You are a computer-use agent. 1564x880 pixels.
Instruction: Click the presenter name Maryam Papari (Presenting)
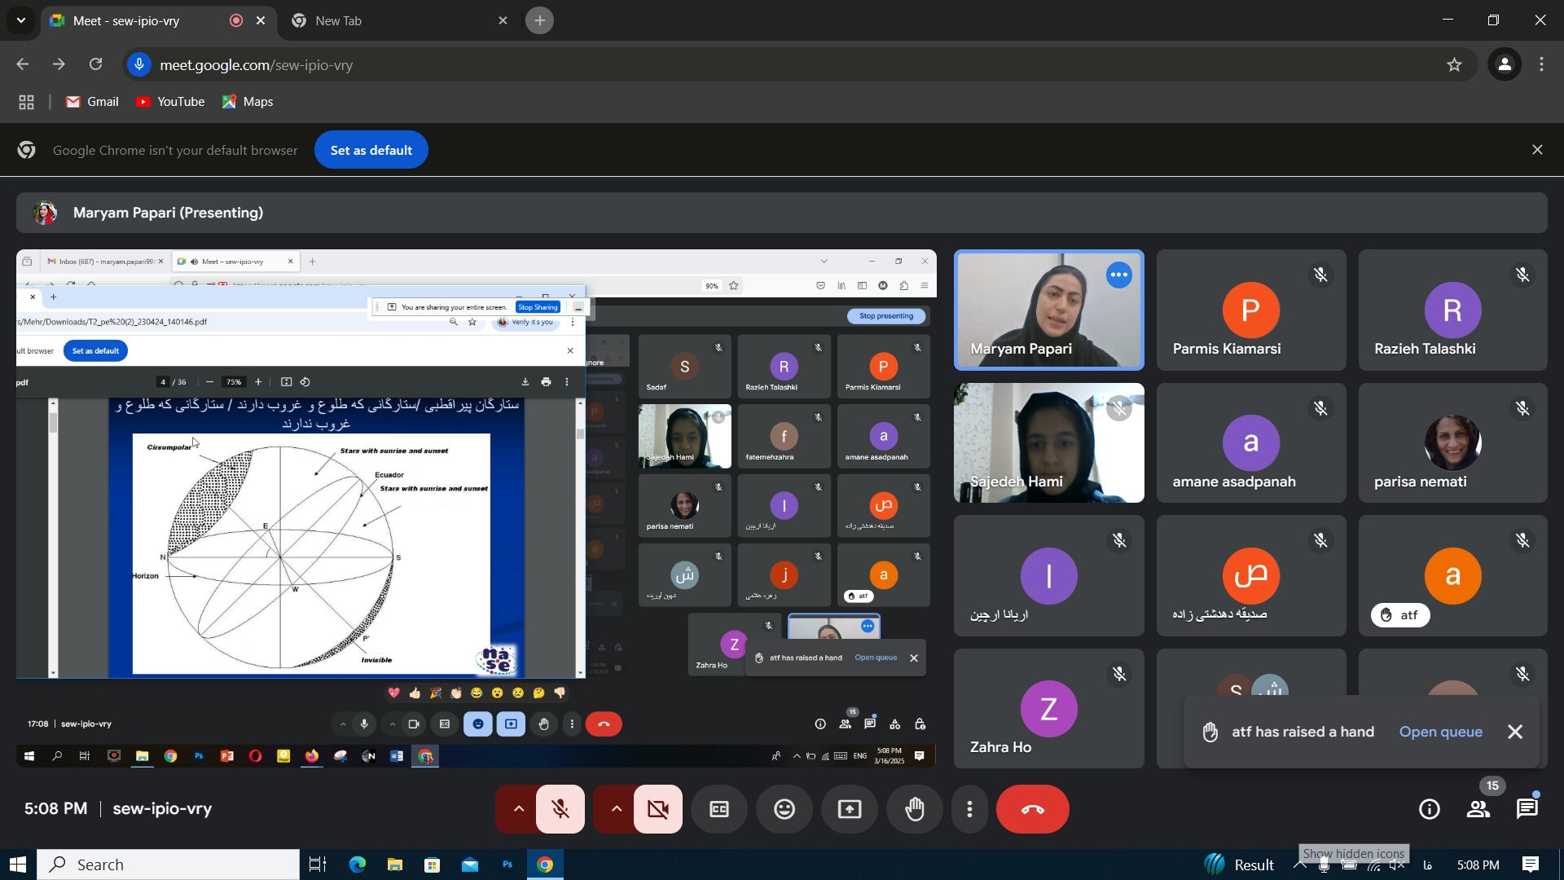tap(168, 213)
